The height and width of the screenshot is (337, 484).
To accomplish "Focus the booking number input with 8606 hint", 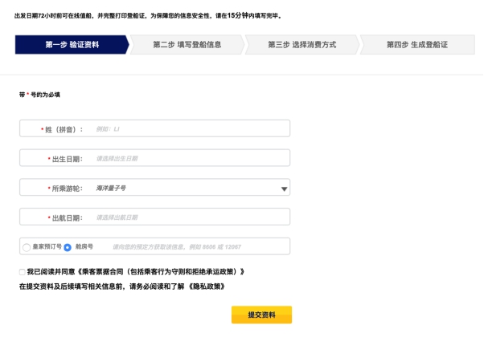I will coord(197,247).
